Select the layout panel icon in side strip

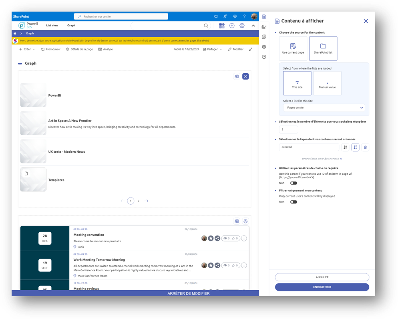coord(264,37)
